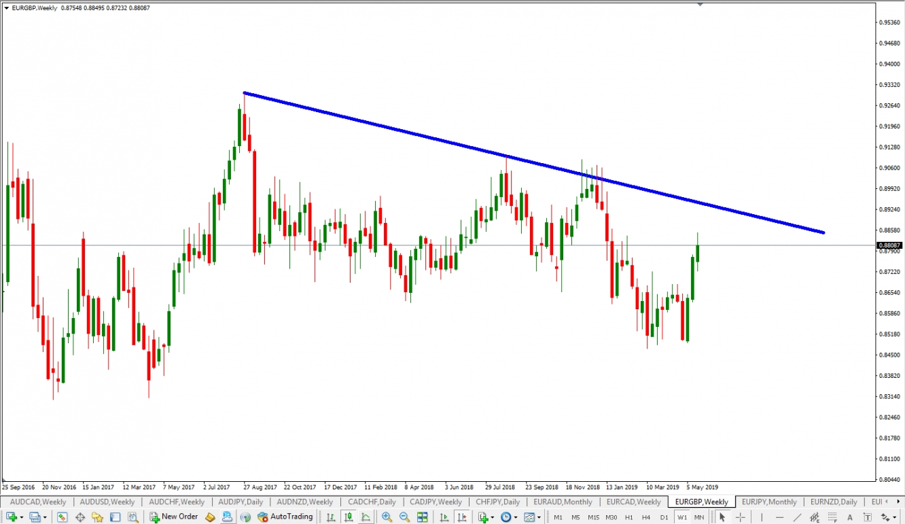The width and height of the screenshot is (905, 524).
Task: Open the Profiles icon
Action: pos(35,517)
